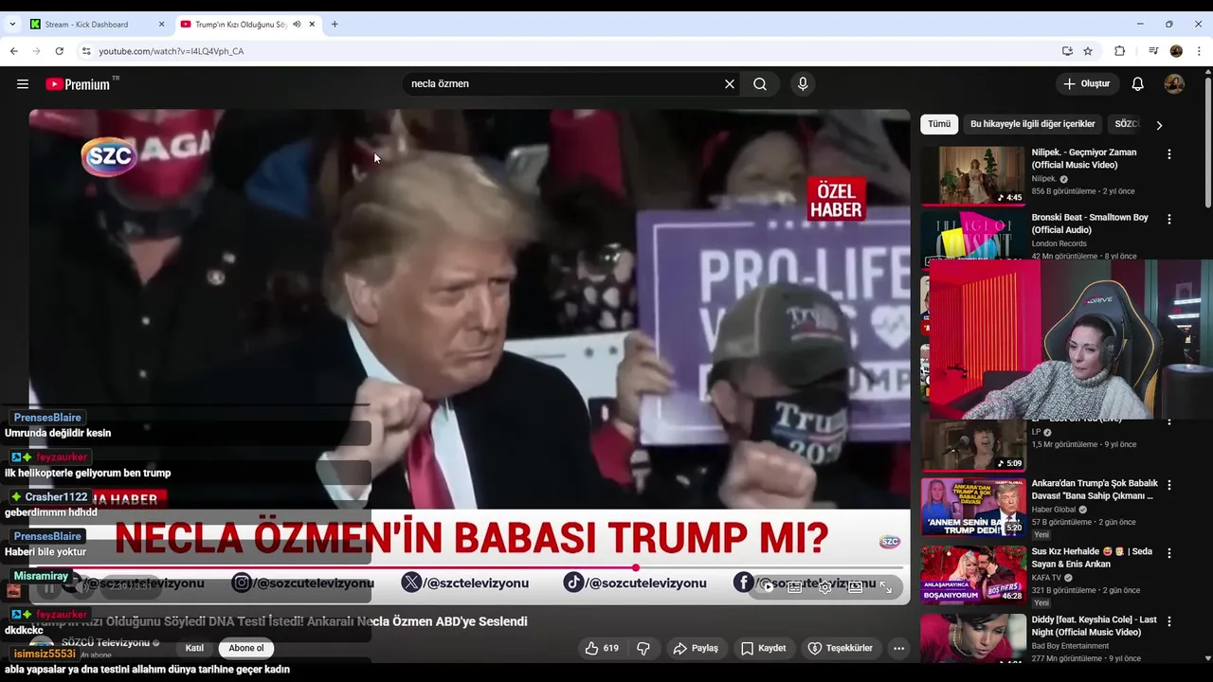Clear the search box with X

click(x=730, y=84)
